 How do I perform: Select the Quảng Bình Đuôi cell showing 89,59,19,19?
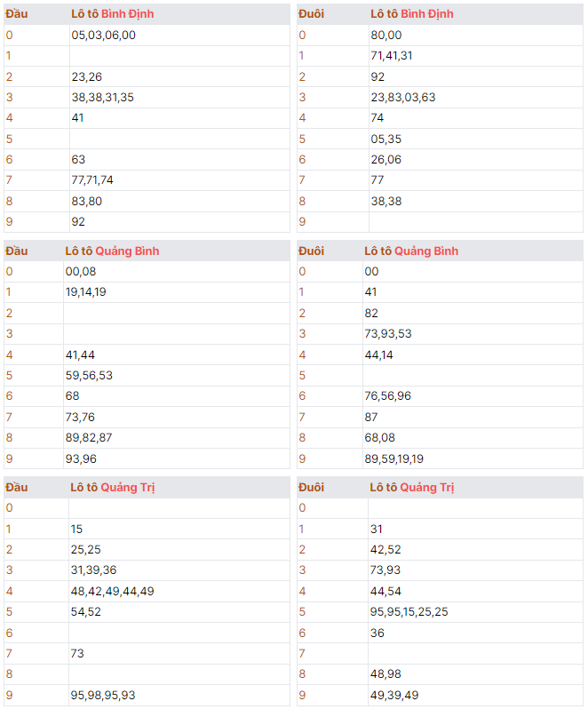(473, 459)
